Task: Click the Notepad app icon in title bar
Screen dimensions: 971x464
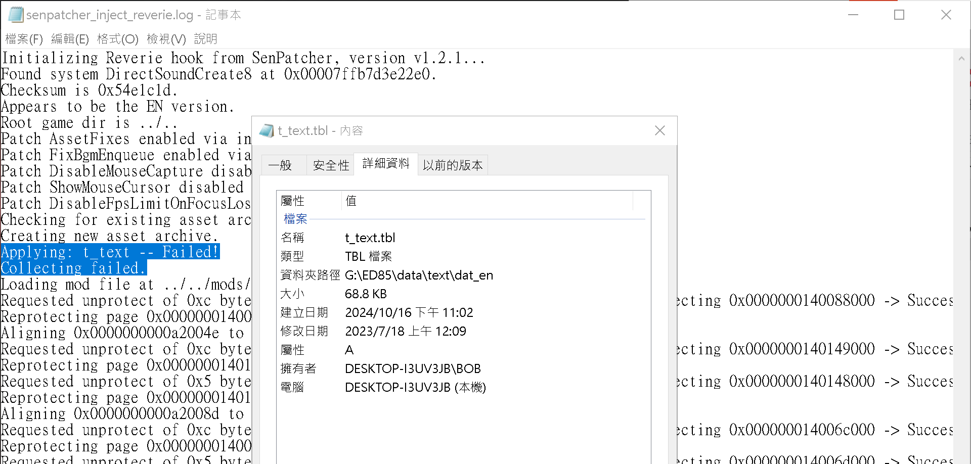Action: 16,15
